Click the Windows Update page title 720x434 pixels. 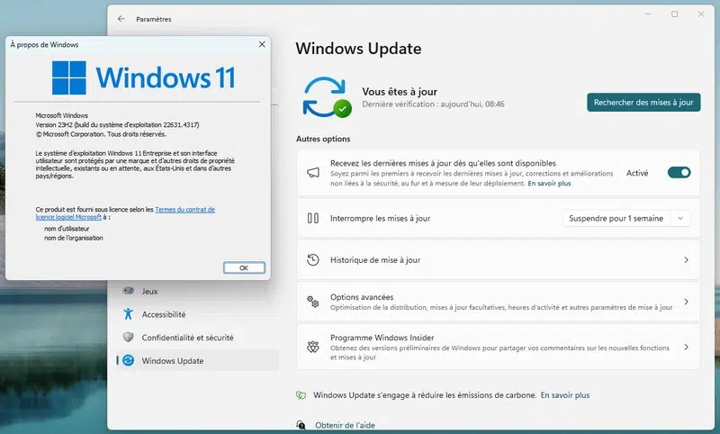pyautogui.click(x=358, y=49)
